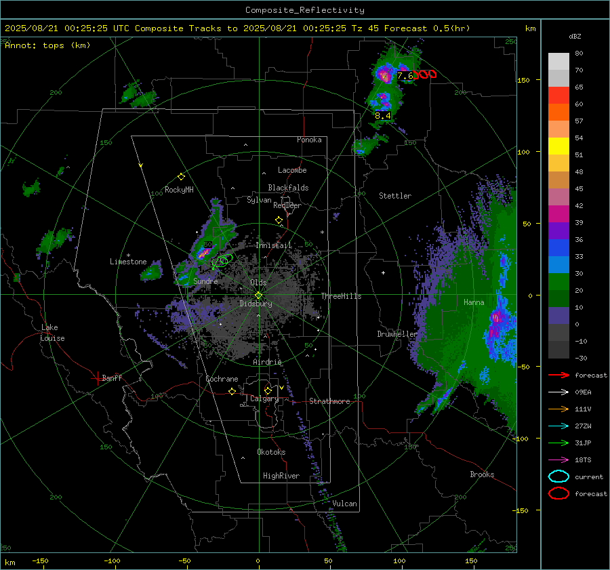
Task: Click the Lake Louise label
Action: tap(52, 333)
